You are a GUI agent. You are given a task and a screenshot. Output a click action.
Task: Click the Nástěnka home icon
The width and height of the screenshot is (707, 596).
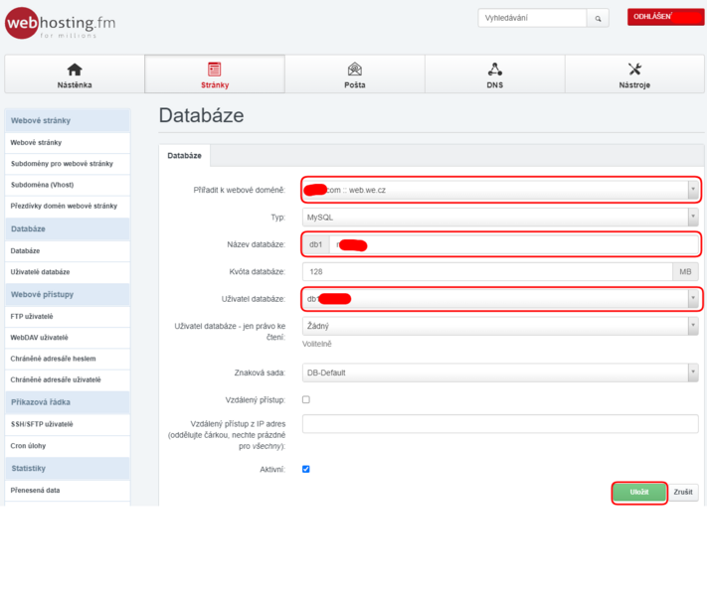tap(75, 70)
